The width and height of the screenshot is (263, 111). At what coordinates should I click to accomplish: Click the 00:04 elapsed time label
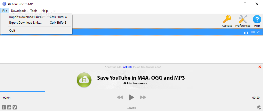[7, 98]
